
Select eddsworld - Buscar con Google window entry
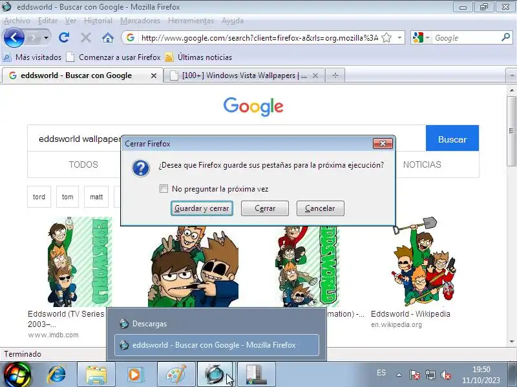pyautogui.click(x=216, y=345)
